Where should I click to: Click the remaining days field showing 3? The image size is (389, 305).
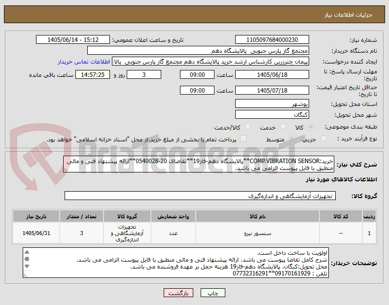point(144,74)
